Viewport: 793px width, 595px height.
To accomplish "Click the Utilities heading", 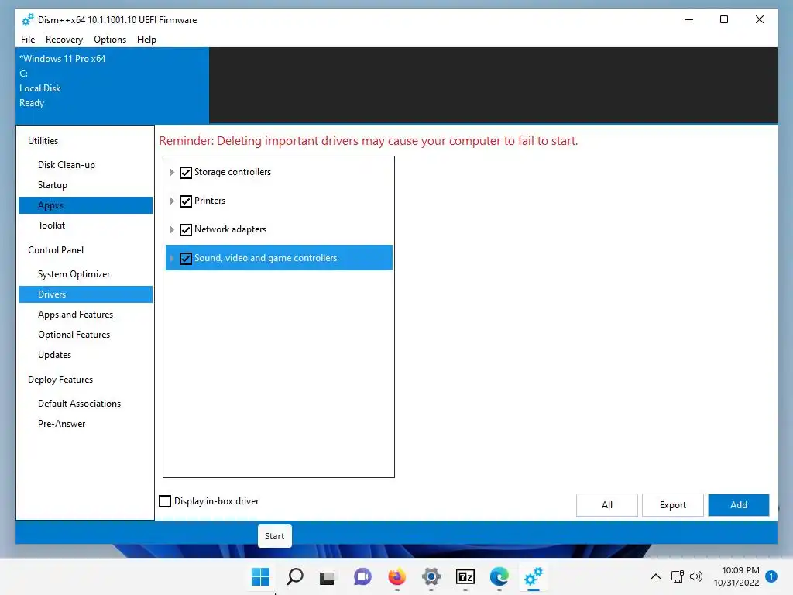I will coord(43,141).
